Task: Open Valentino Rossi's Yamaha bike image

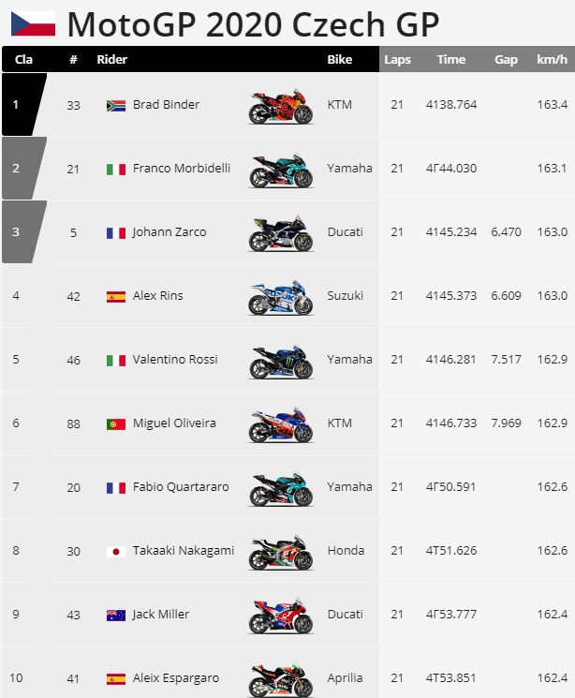Action: click(281, 361)
